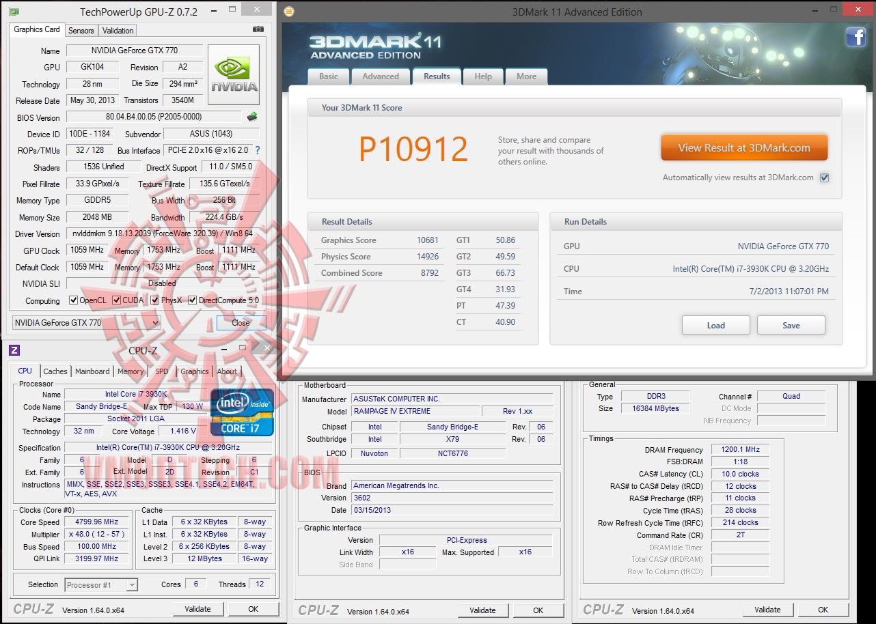Click the BIOS Version field 80.04.B4.00.05
Image resolution: width=876 pixels, height=624 pixels.
point(153,117)
